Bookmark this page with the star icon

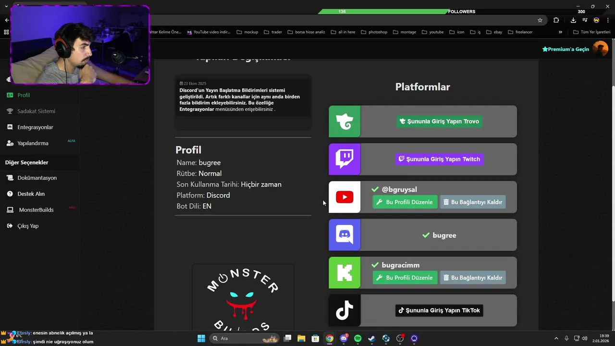pos(540,20)
